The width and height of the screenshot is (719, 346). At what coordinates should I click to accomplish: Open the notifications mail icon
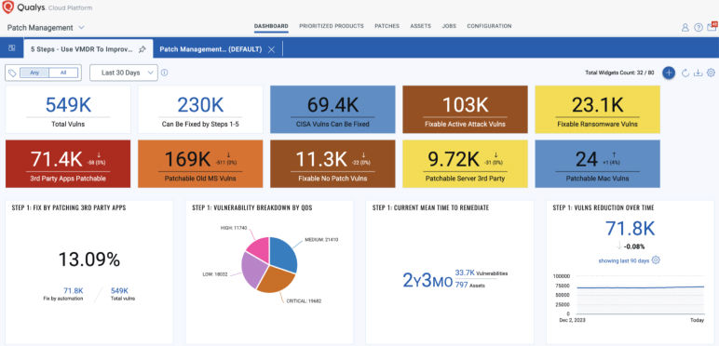(x=712, y=27)
